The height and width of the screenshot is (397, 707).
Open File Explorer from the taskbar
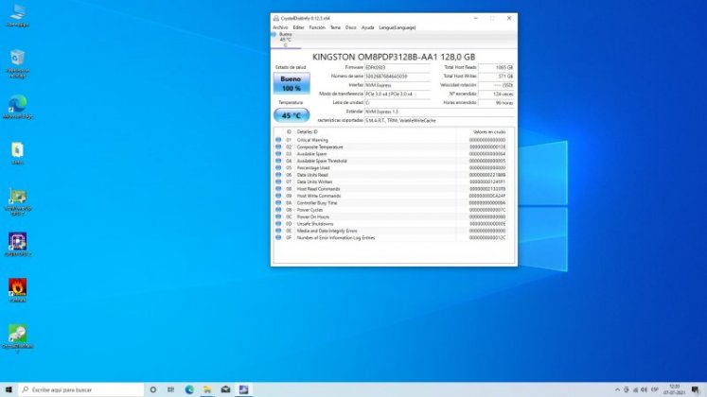(207, 389)
